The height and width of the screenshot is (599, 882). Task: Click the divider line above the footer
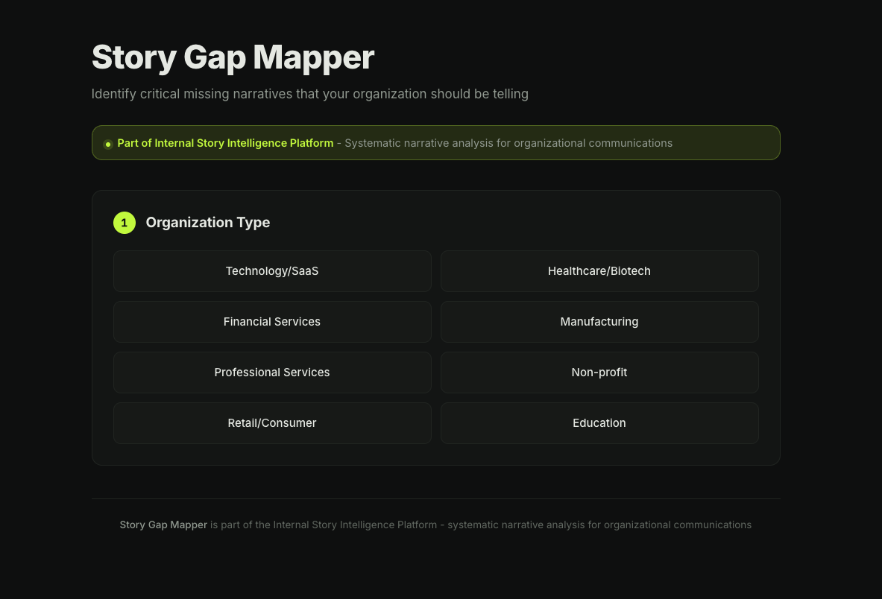(x=436, y=498)
